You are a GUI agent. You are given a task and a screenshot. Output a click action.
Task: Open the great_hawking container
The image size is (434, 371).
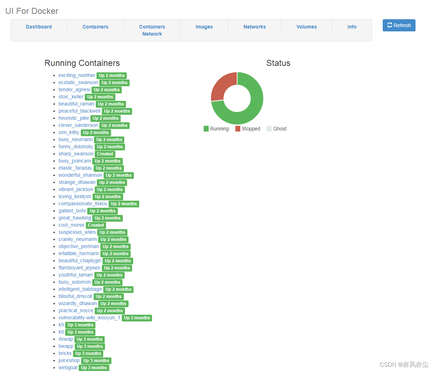coord(75,218)
